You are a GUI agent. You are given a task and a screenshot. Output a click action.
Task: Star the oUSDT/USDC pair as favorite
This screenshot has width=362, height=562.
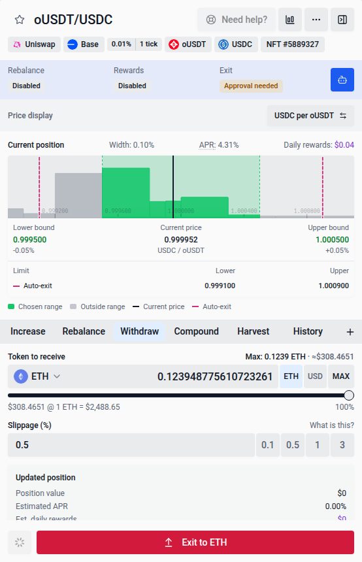pyautogui.click(x=20, y=20)
